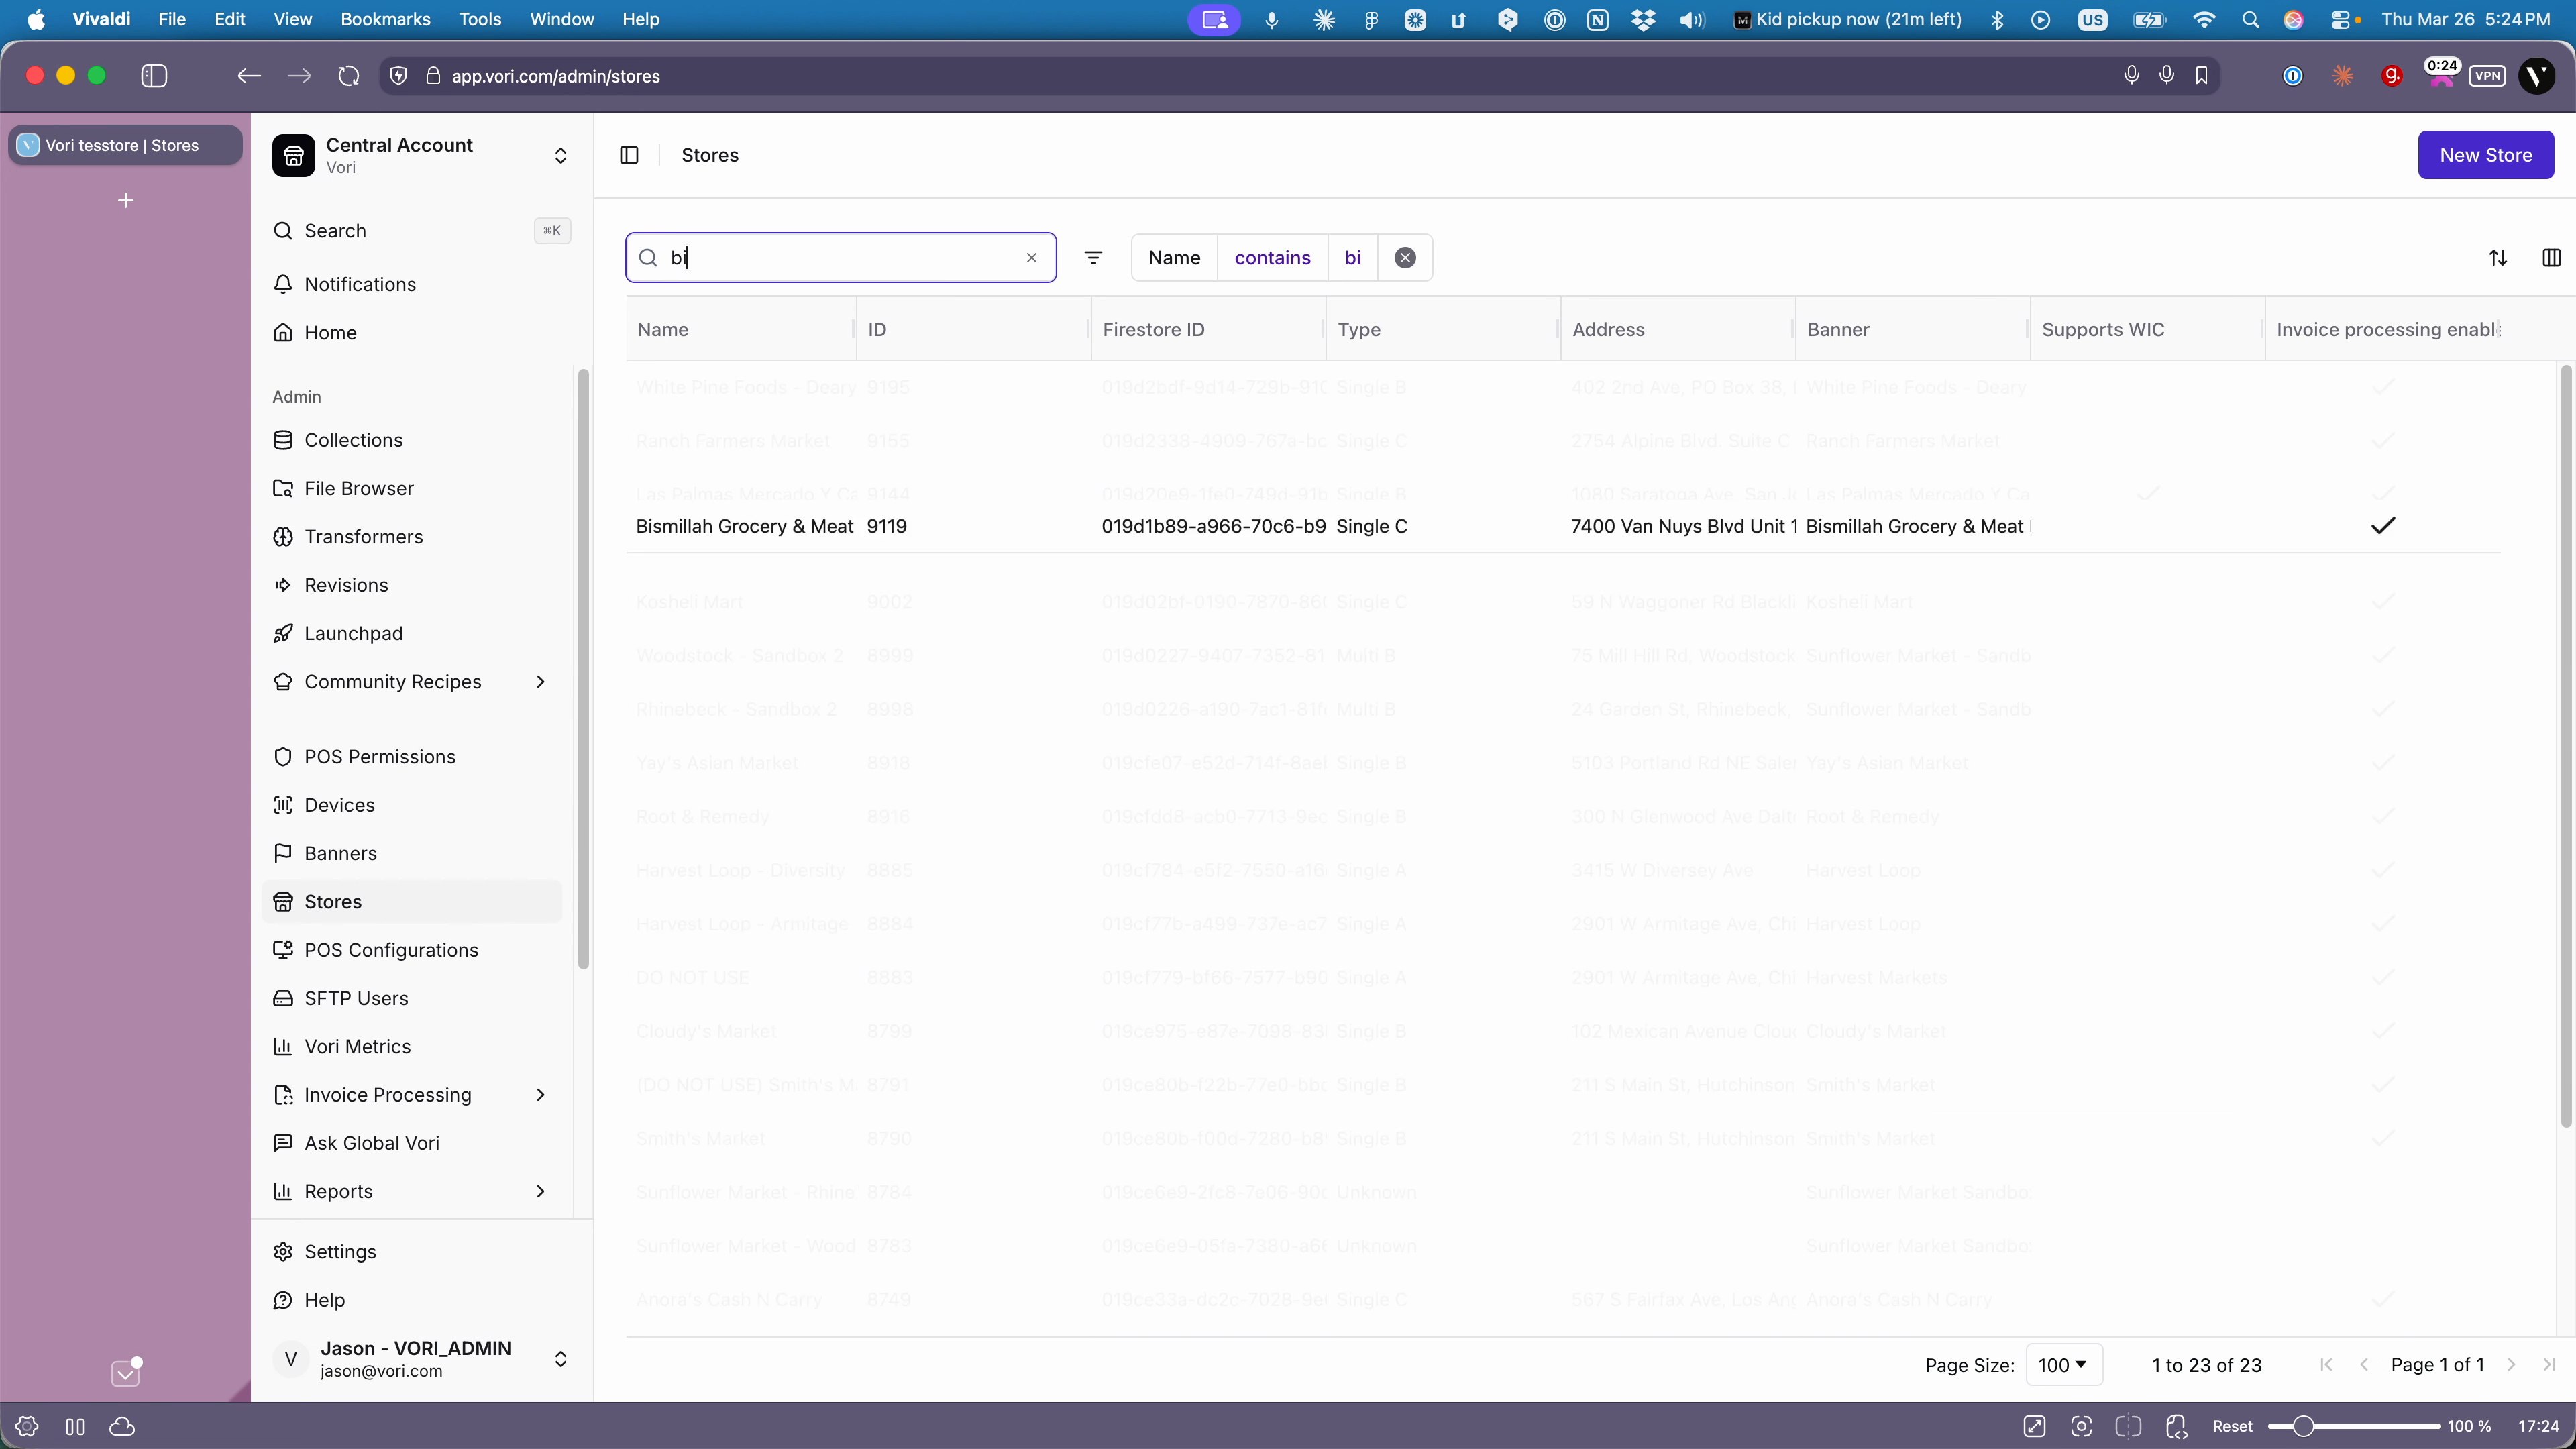Open the column chooser icon
The height and width of the screenshot is (1449, 2576).
tap(2551, 258)
